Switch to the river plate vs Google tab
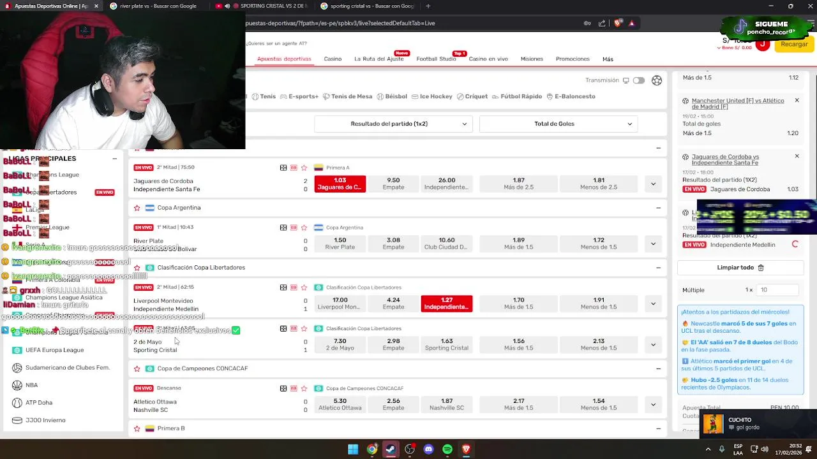This screenshot has height=459, width=817. tap(156, 6)
